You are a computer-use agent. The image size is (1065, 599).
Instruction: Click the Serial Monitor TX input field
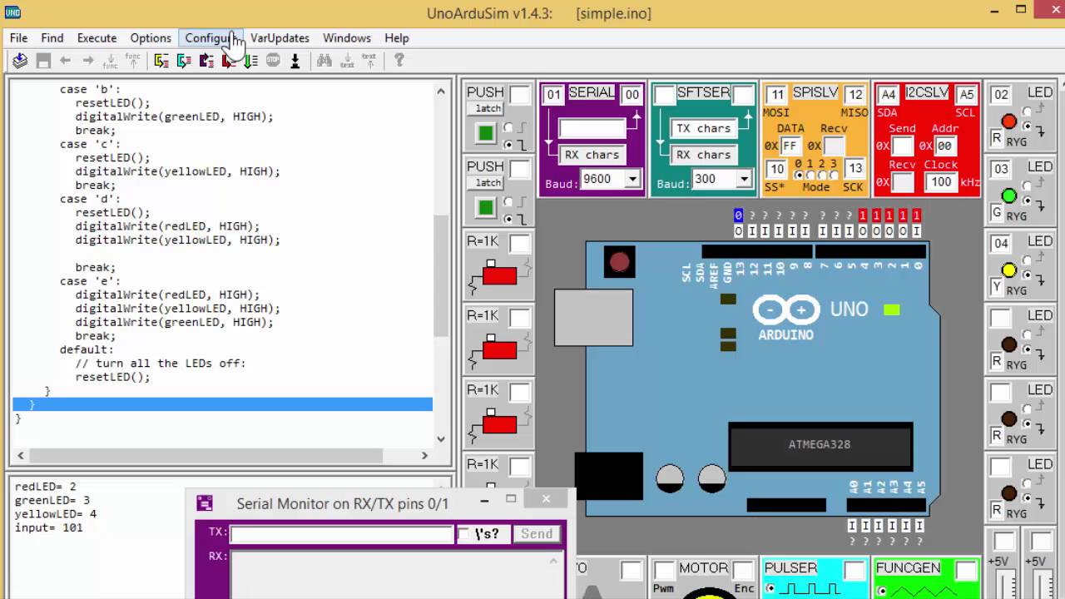pyautogui.click(x=342, y=534)
